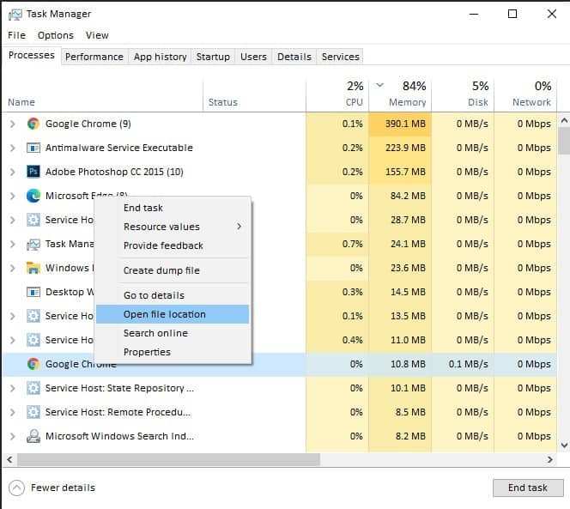Sort by the Network column header
This screenshot has height=509, width=570.
click(525, 94)
